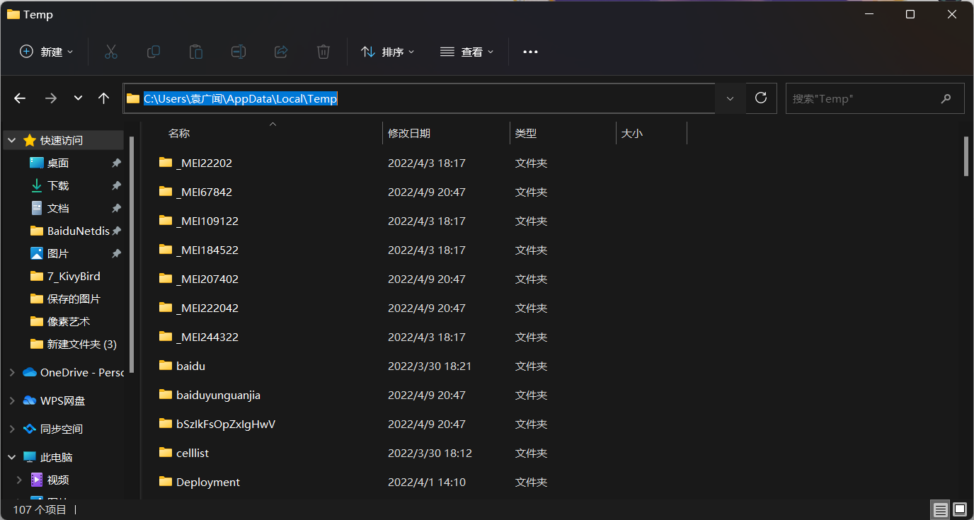
Task: Open the 查看 view dropdown
Action: coord(467,52)
